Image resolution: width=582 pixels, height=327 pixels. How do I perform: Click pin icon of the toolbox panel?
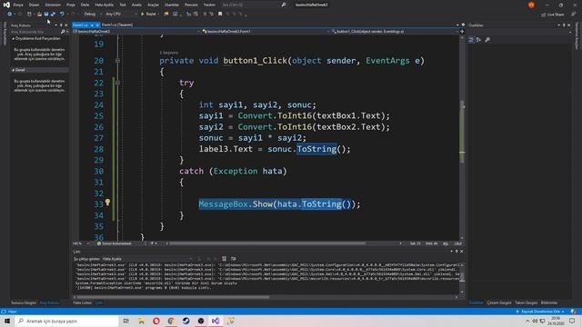[x=61, y=25]
